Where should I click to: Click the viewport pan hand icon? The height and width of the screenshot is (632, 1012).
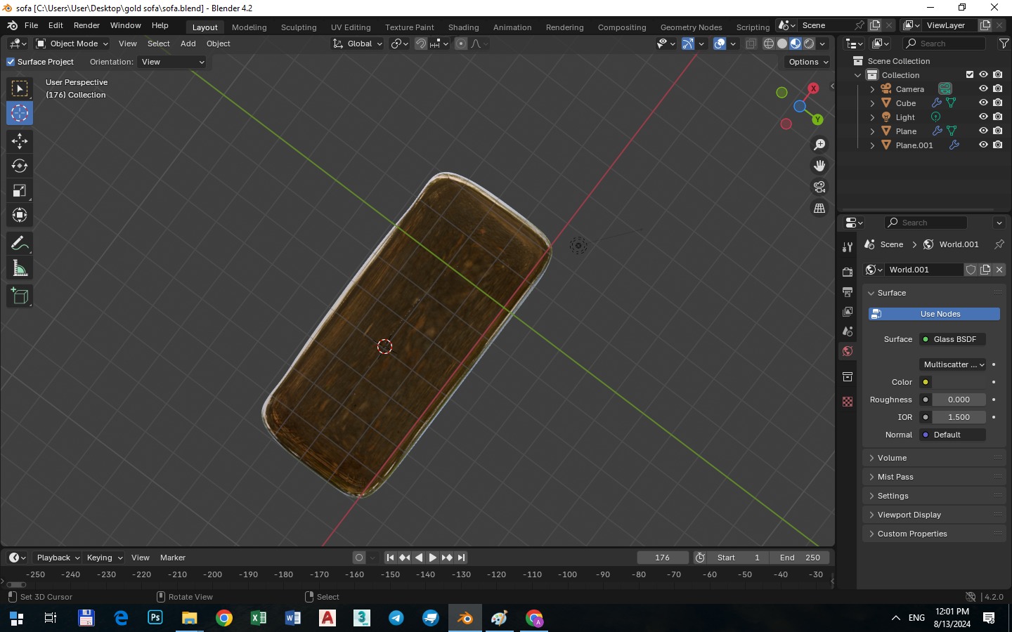pyautogui.click(x=819, y=166)
